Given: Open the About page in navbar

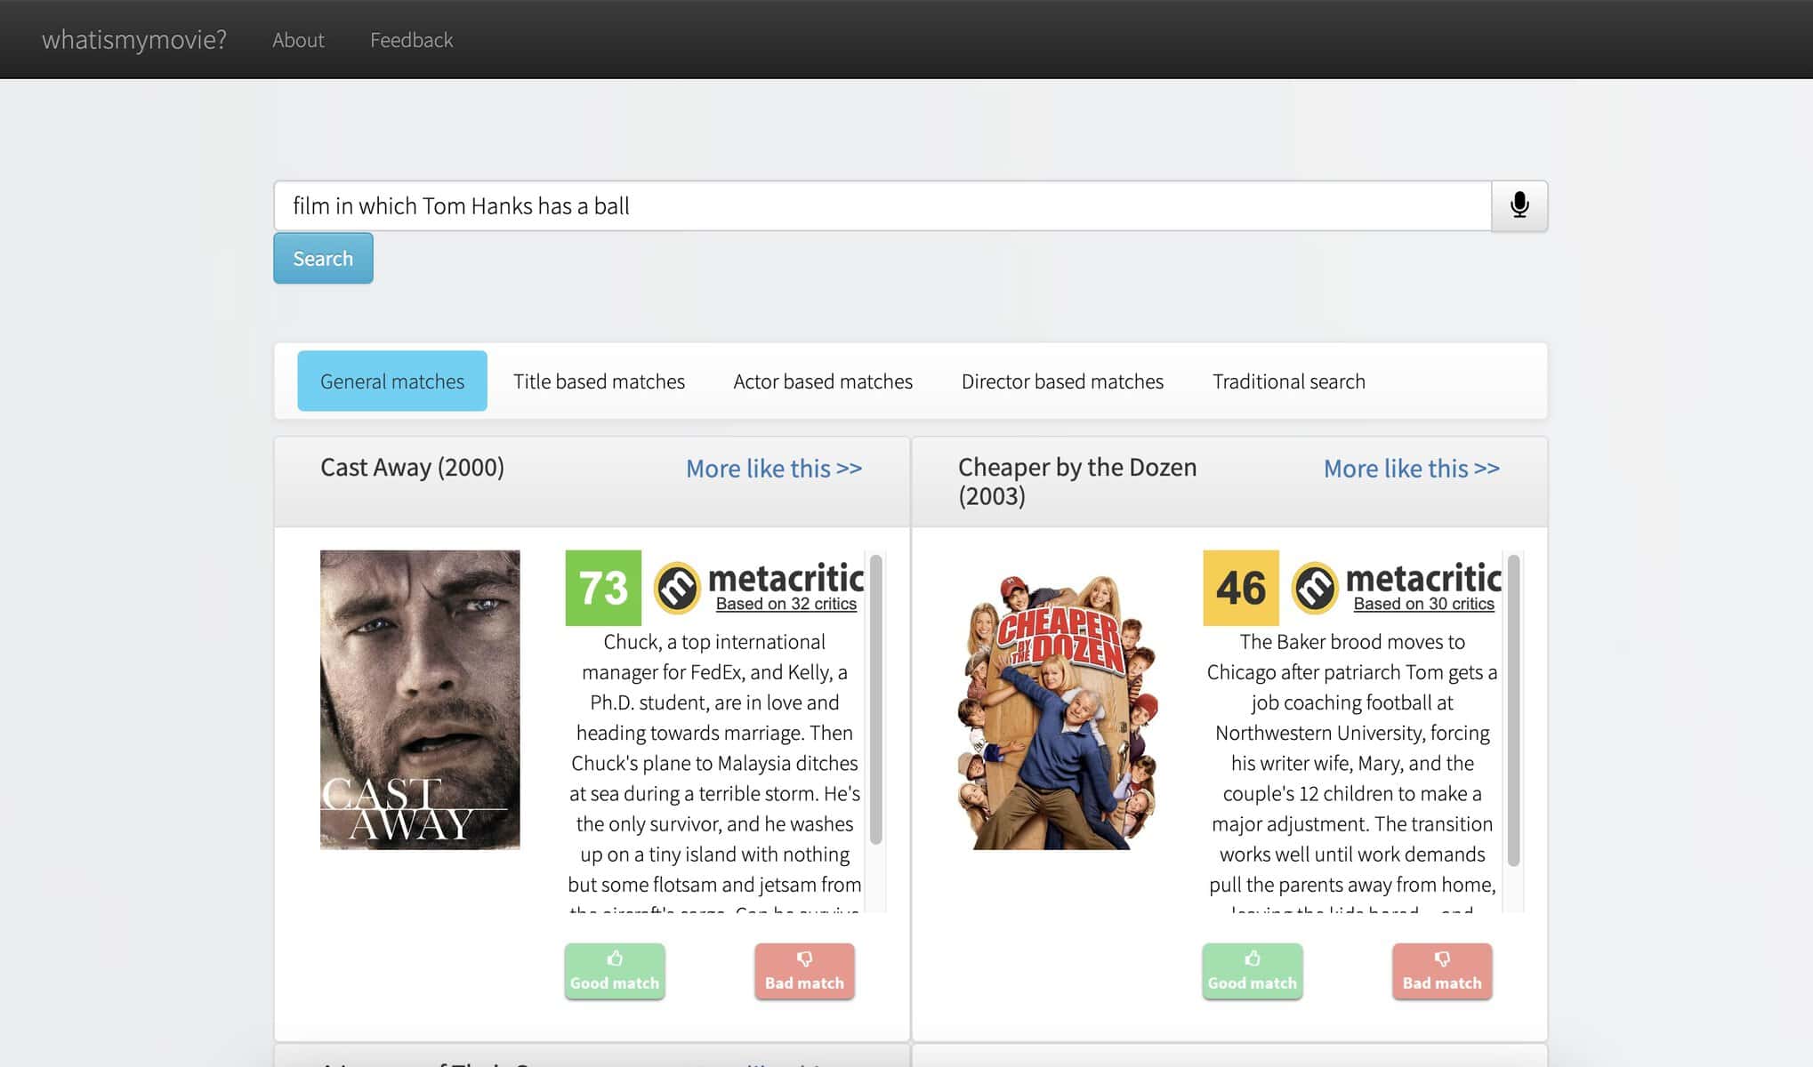Looking at the screenshot, I should [298, 40].
